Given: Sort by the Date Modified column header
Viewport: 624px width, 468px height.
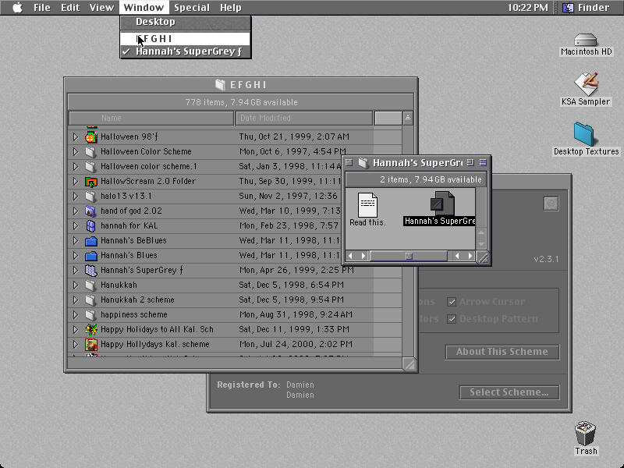Looking at the screenshot, I should click(304, 119).
